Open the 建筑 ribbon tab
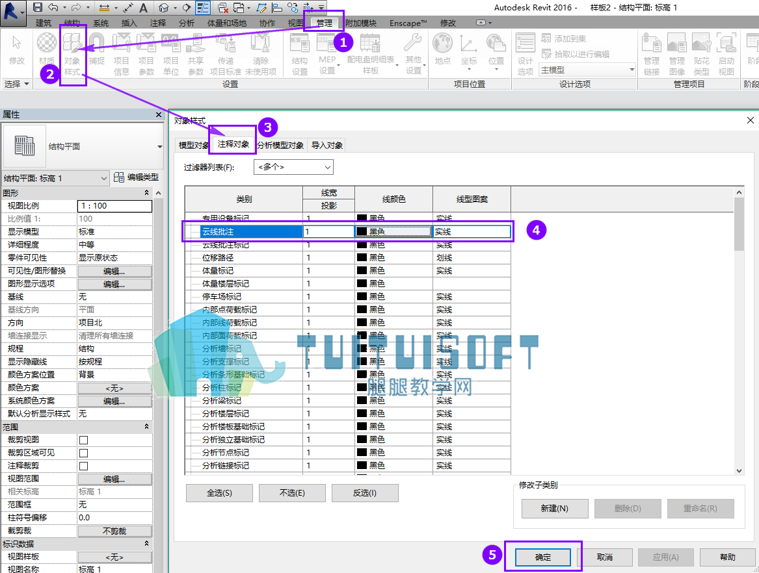759x573 pixels. tap(44, 23)
